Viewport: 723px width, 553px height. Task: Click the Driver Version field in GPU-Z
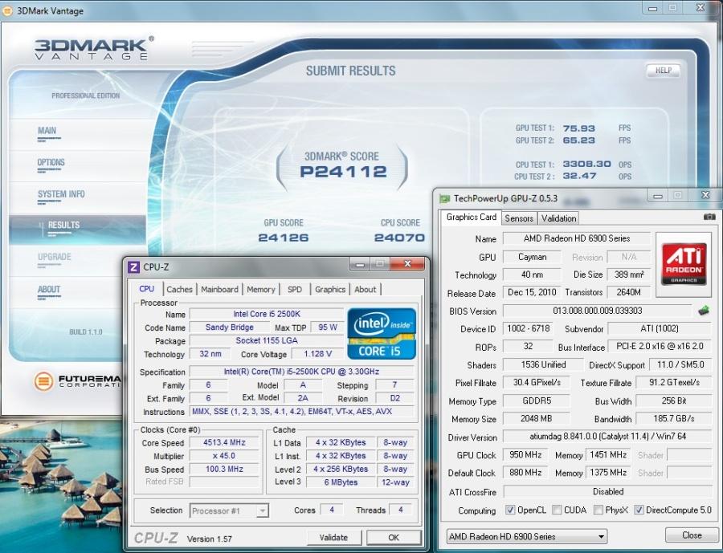(x=607, y=437)
